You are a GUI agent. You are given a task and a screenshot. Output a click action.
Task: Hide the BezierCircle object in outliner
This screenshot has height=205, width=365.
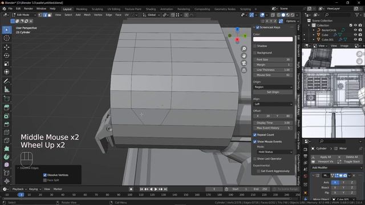click(355, 30)
